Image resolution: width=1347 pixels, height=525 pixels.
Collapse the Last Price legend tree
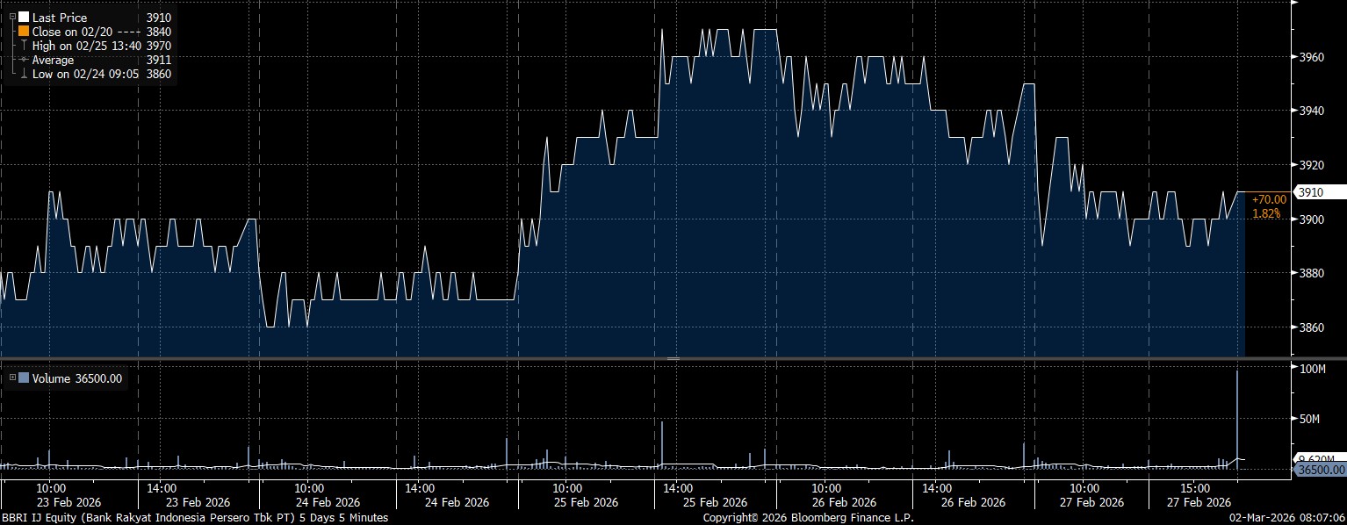pos(11,18)
